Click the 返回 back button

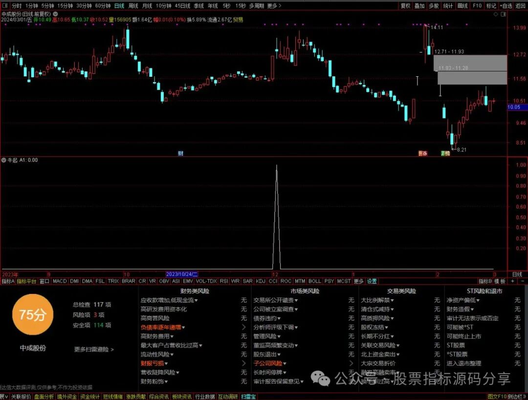(x=521, y=6)
